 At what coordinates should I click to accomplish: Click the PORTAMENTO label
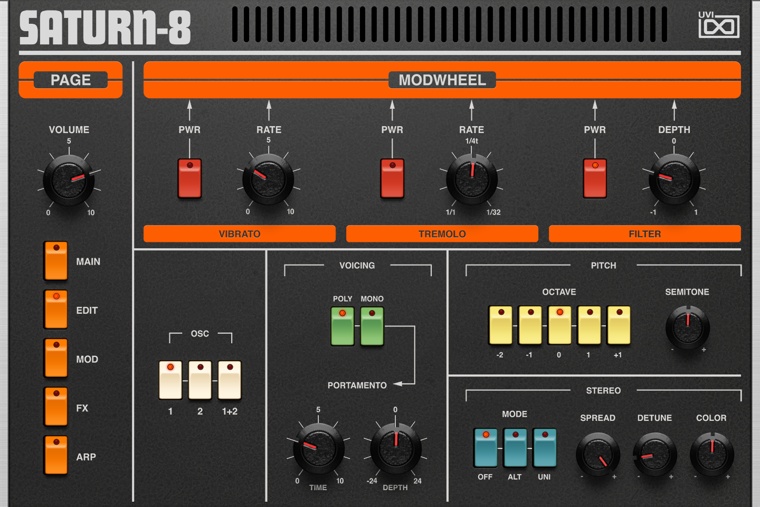coord(357,386)
